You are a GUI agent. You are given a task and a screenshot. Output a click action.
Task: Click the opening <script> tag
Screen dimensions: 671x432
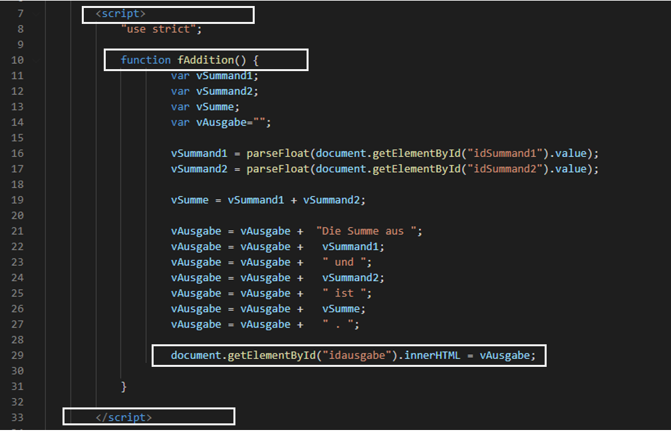click(x=120, y=13)
